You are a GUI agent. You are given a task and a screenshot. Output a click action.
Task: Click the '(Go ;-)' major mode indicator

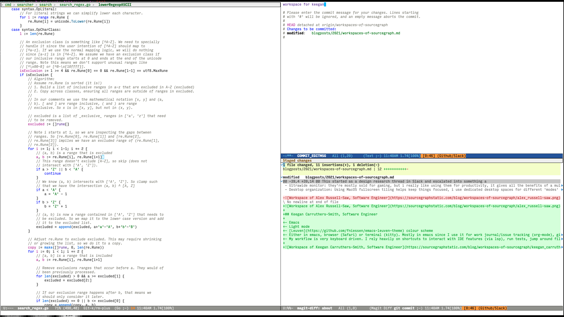point(121,308)
